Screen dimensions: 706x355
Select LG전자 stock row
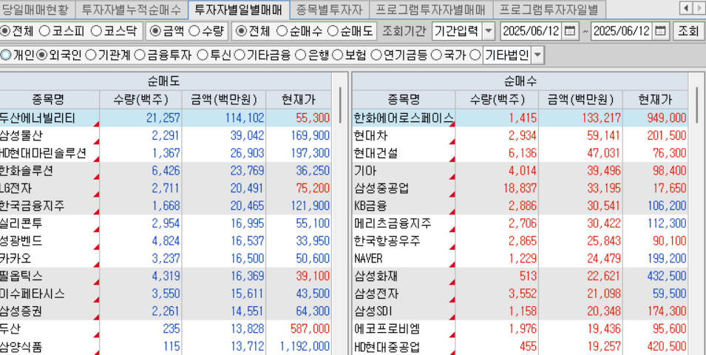point(166,189)
